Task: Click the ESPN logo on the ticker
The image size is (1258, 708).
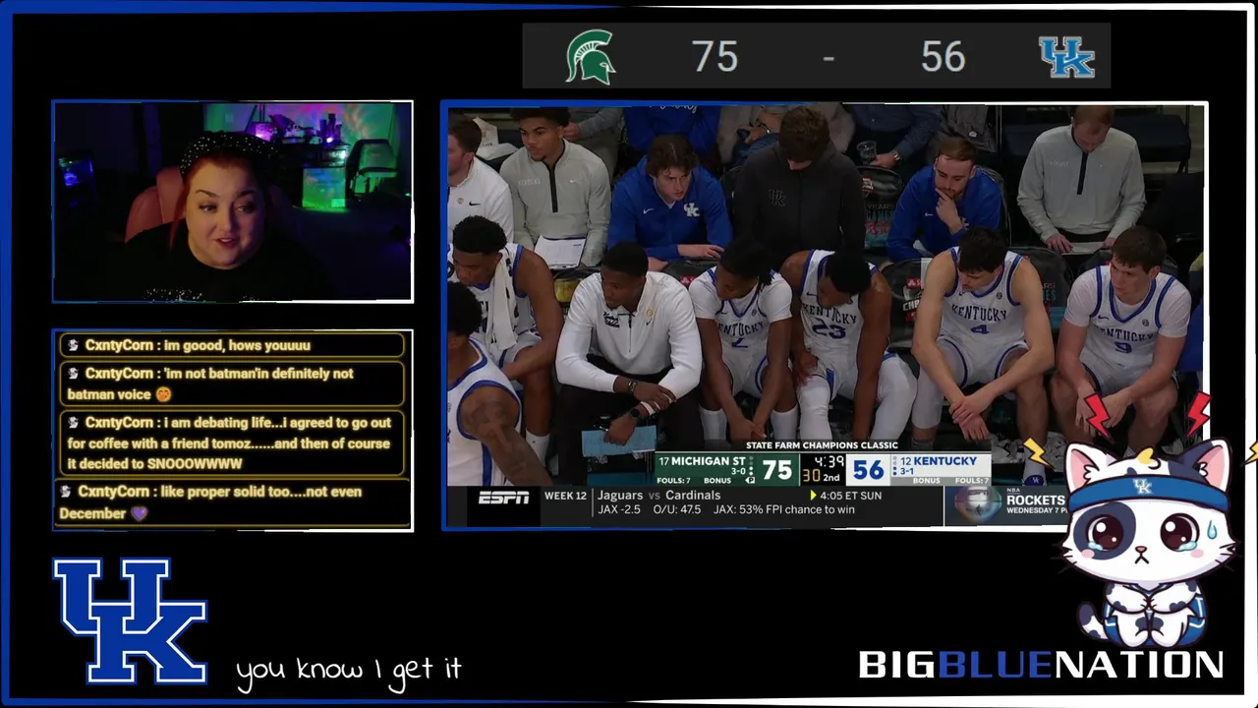Action: coord(503,498)
